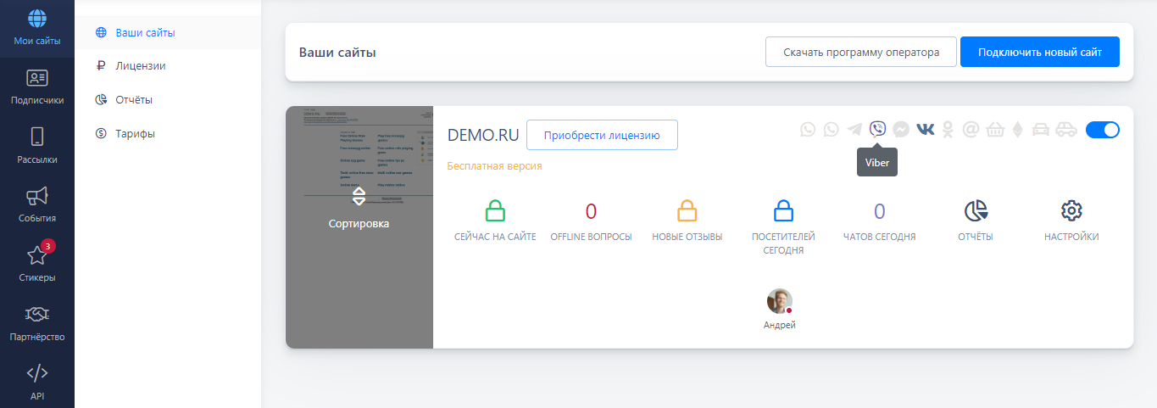Click the Odnoklassniki integration icon
The image size is (1157, 408).
pyautogui.click(x=948, y=130)
